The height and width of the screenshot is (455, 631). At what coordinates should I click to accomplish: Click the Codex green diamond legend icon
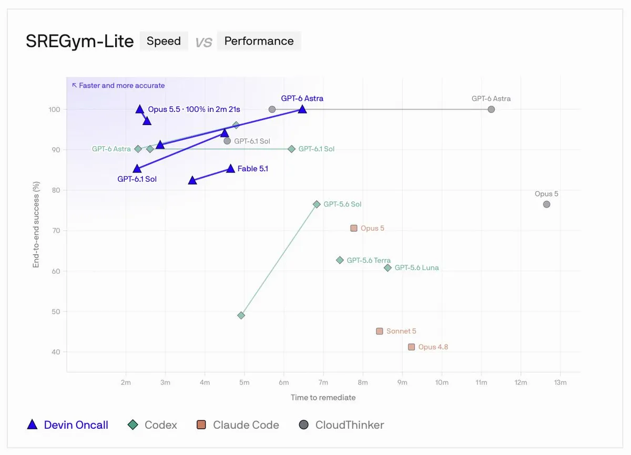pos(134,425)
